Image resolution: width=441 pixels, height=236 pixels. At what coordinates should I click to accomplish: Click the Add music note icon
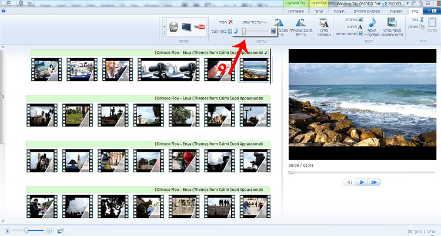coord(372,24)
